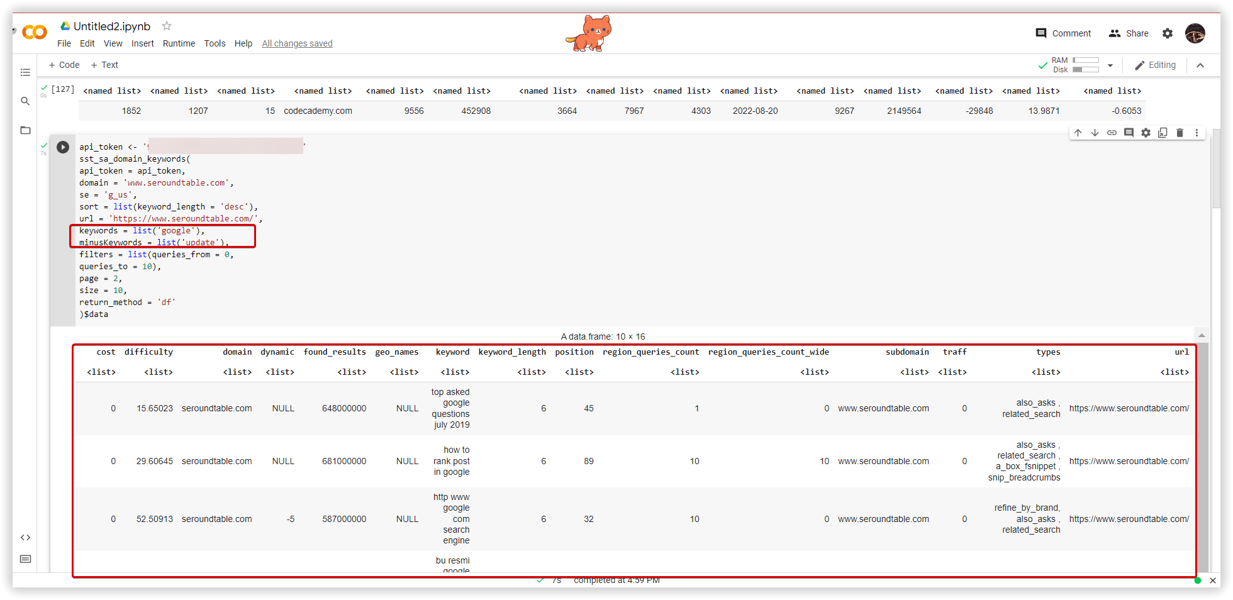Move the selected cell down

1095,133
